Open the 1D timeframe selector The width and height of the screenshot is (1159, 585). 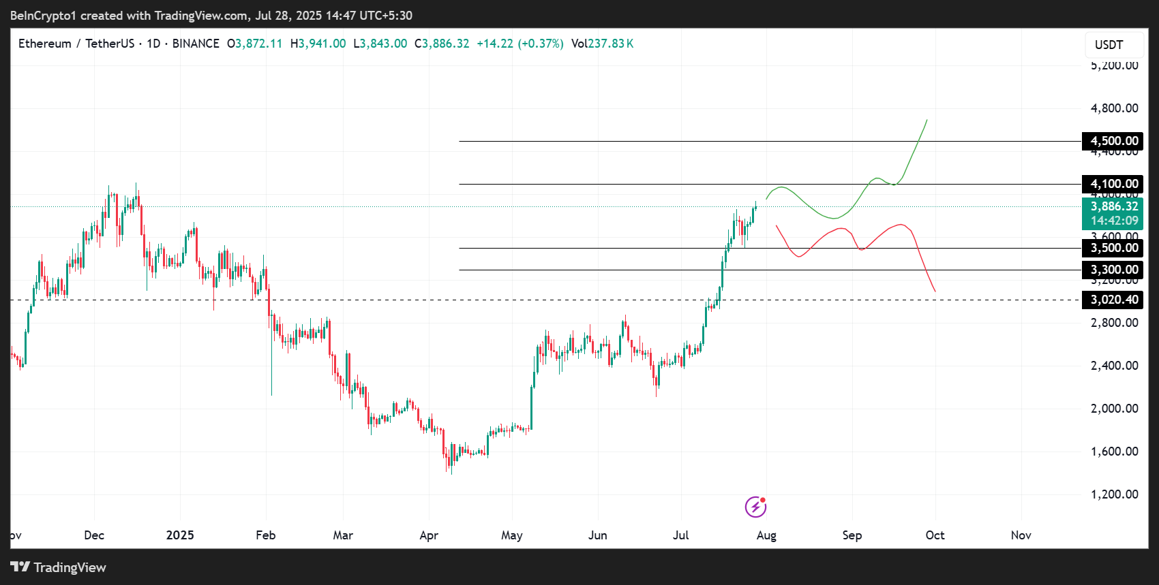click(151, 43)
